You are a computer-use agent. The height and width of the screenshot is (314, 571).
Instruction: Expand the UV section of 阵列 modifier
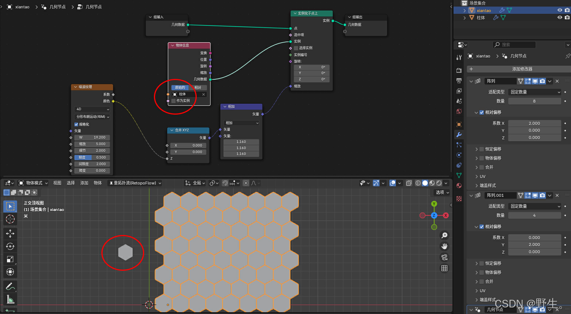(477, 176)
